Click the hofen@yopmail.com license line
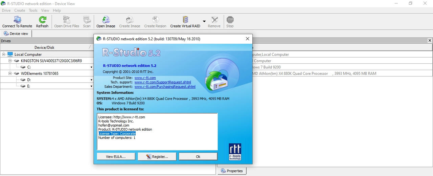433x176 pixels. (x=114, y=125)
